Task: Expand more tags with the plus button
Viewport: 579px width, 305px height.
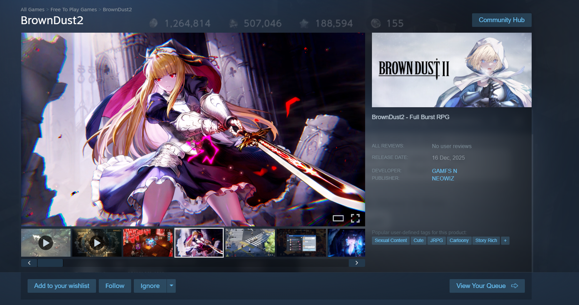Action: (505, 241)
